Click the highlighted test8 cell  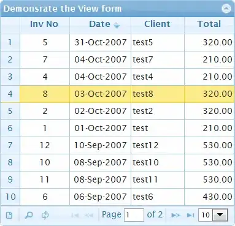[158, 94]
